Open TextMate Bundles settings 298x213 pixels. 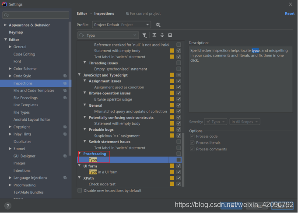[28, 192]
